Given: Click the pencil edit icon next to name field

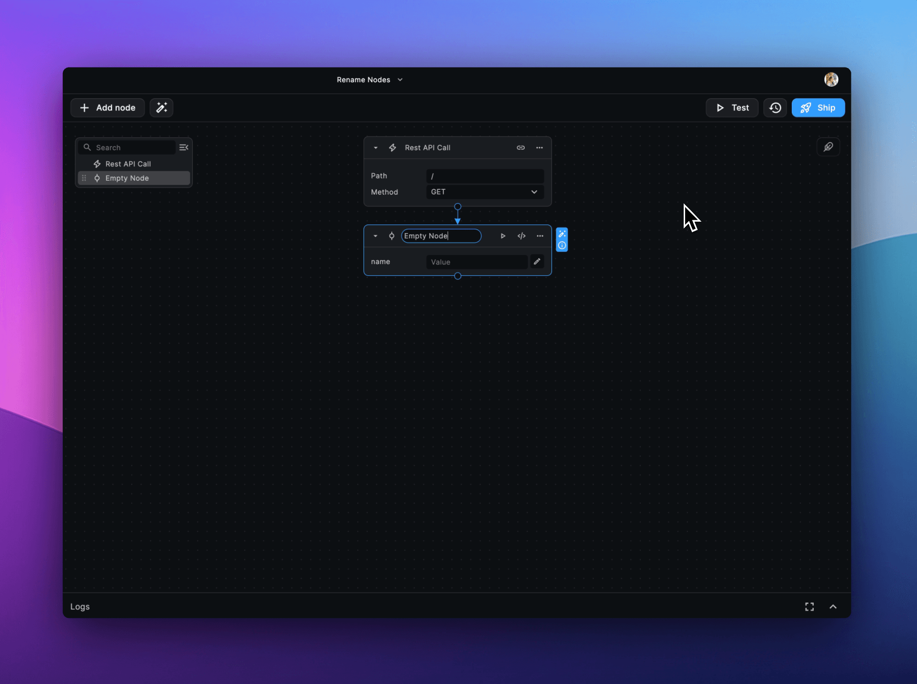Looking at the screenshot, I should coord(537,262).
